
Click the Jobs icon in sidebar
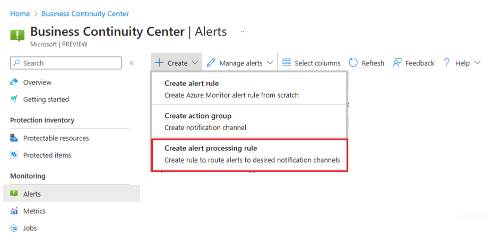tap(14, 227)
